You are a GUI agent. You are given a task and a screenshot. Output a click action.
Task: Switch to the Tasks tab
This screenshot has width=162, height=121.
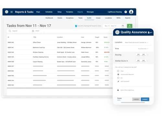pyautogui.click(x=80, y=18)
